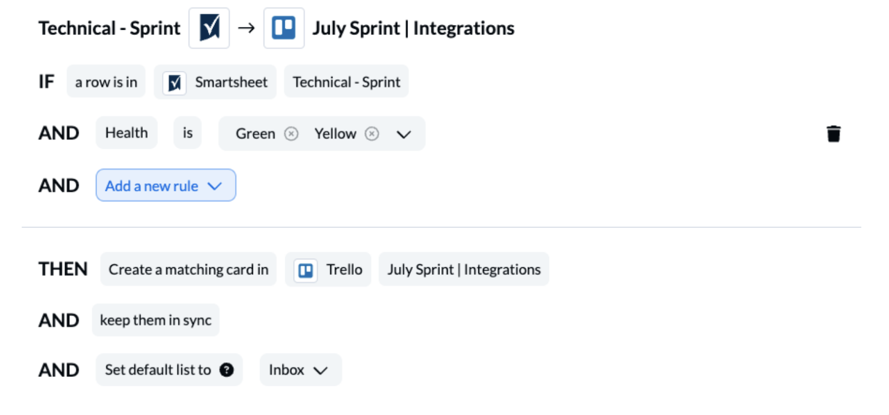Open the help tooltip beside Set default list
Screen dimensions: 889x415
pos(227,370)
